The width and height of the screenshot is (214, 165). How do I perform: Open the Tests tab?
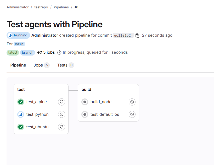[x=63, y=65]
